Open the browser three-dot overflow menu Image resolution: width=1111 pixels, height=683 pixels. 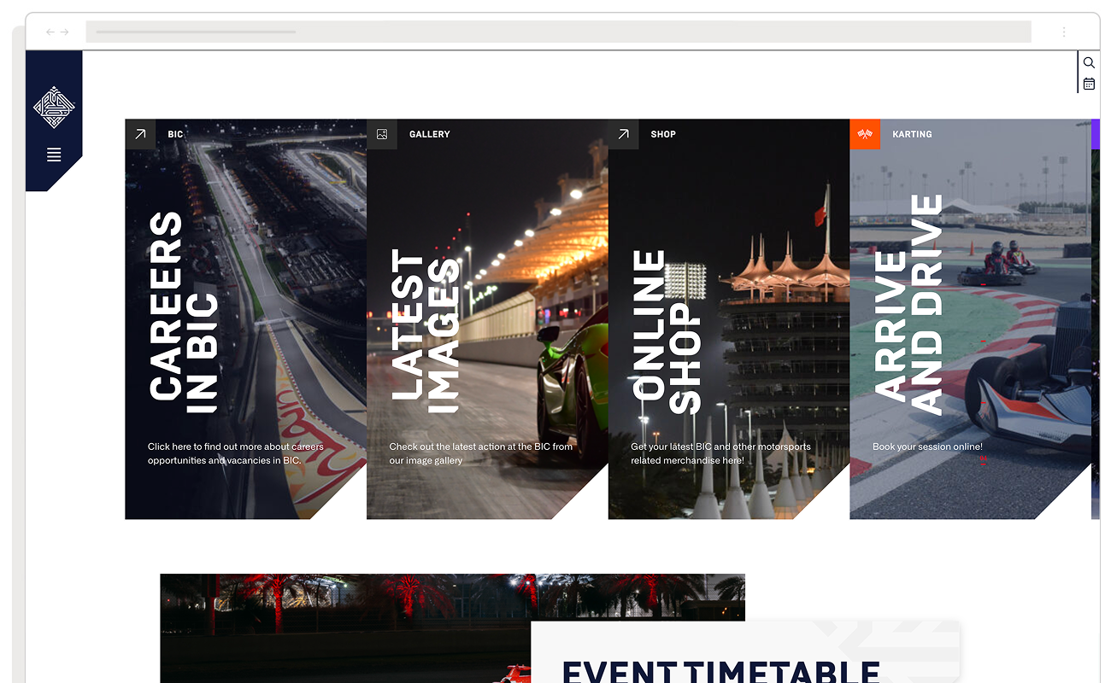point(1064,32)
